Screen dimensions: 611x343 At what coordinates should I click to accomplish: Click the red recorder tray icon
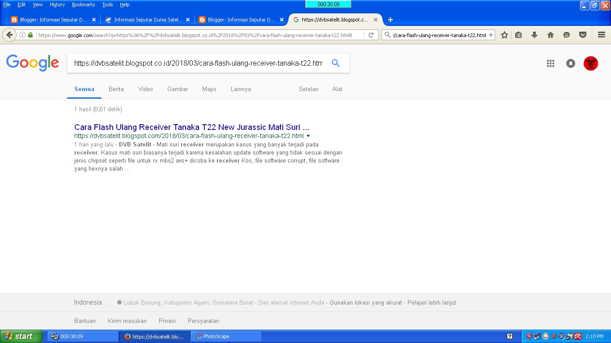(553, 336)
